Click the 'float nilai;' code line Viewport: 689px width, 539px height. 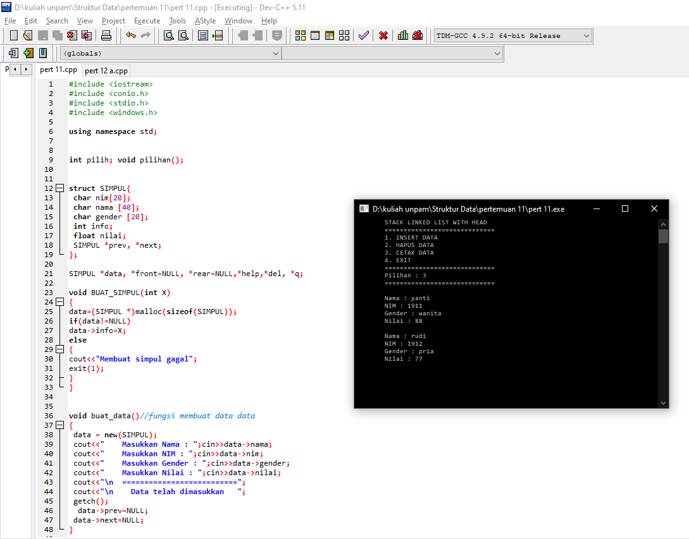[x=100, y=236]
